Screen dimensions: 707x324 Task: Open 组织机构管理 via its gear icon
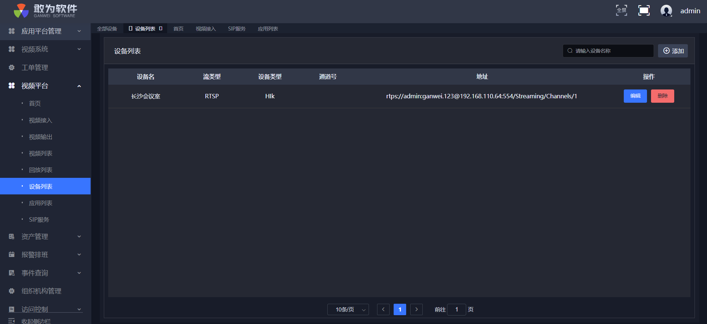(x=12, y=291)
